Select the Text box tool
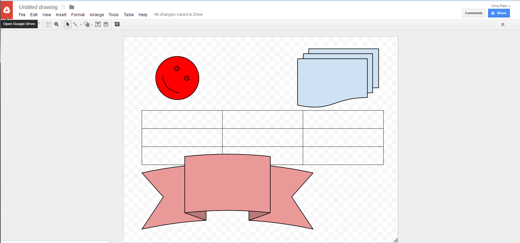The width and height of the screenshot is (520, 243). point(98,24)
